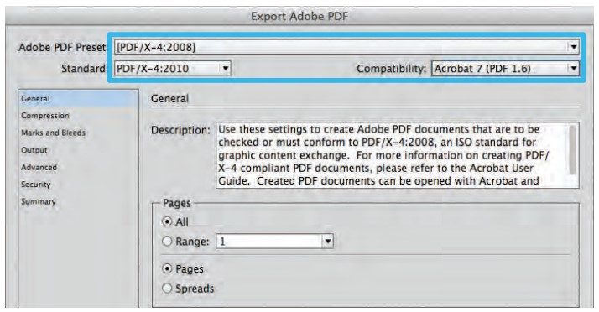This screenshot has height=312, width=599.
Task: Click the Pages group heading
Action: click(x=176, y=203)
